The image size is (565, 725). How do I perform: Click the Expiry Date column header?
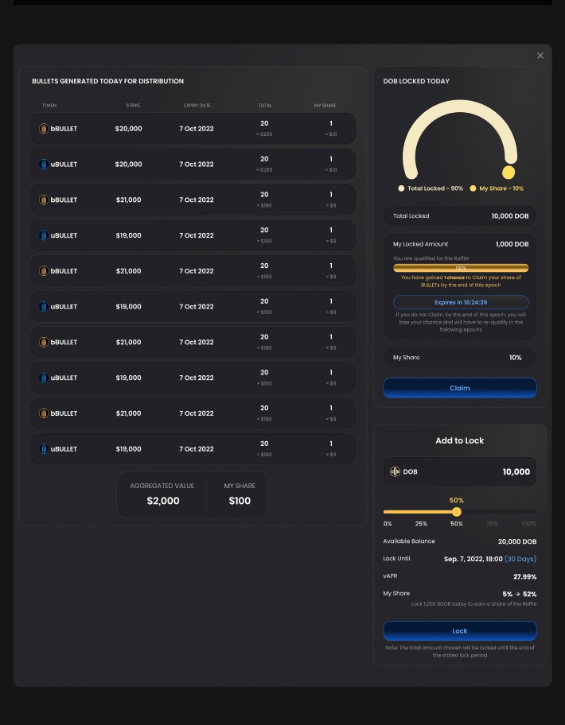pos(197,106)
